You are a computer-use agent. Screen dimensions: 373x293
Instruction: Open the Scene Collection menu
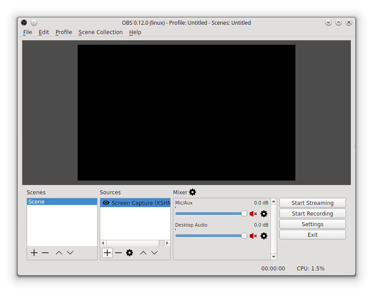coord(100,32)
